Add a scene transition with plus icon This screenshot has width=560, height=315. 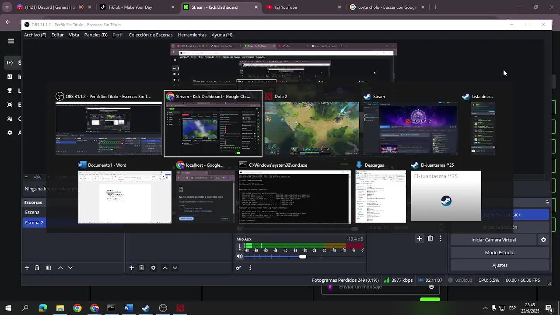pos(420,238)
